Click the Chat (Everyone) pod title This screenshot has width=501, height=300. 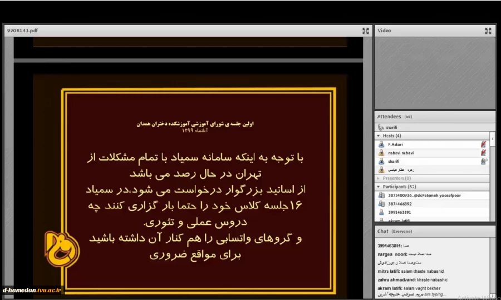point(395,232)
